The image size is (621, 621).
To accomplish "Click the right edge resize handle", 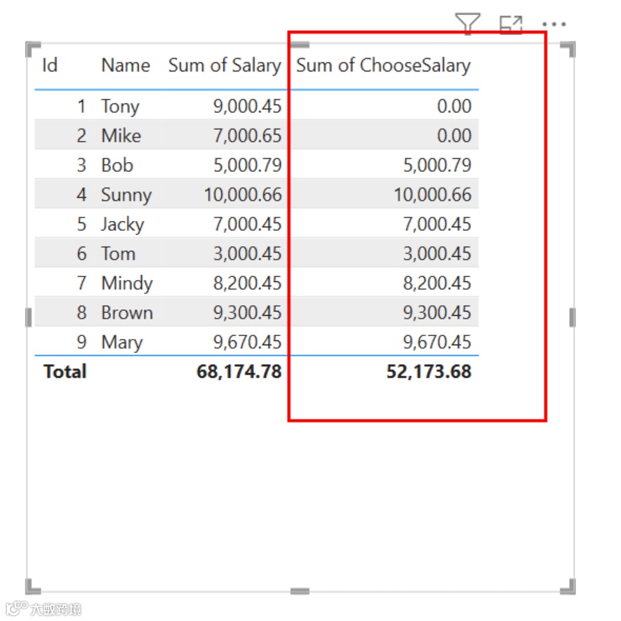I will tap(573, 318).
